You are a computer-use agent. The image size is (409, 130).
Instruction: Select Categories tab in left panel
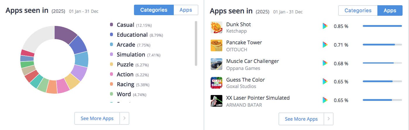154,10
